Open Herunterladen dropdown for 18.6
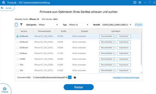Image resolution: width=156 pixels, height=94 pixels. click(x=107, y=65)
